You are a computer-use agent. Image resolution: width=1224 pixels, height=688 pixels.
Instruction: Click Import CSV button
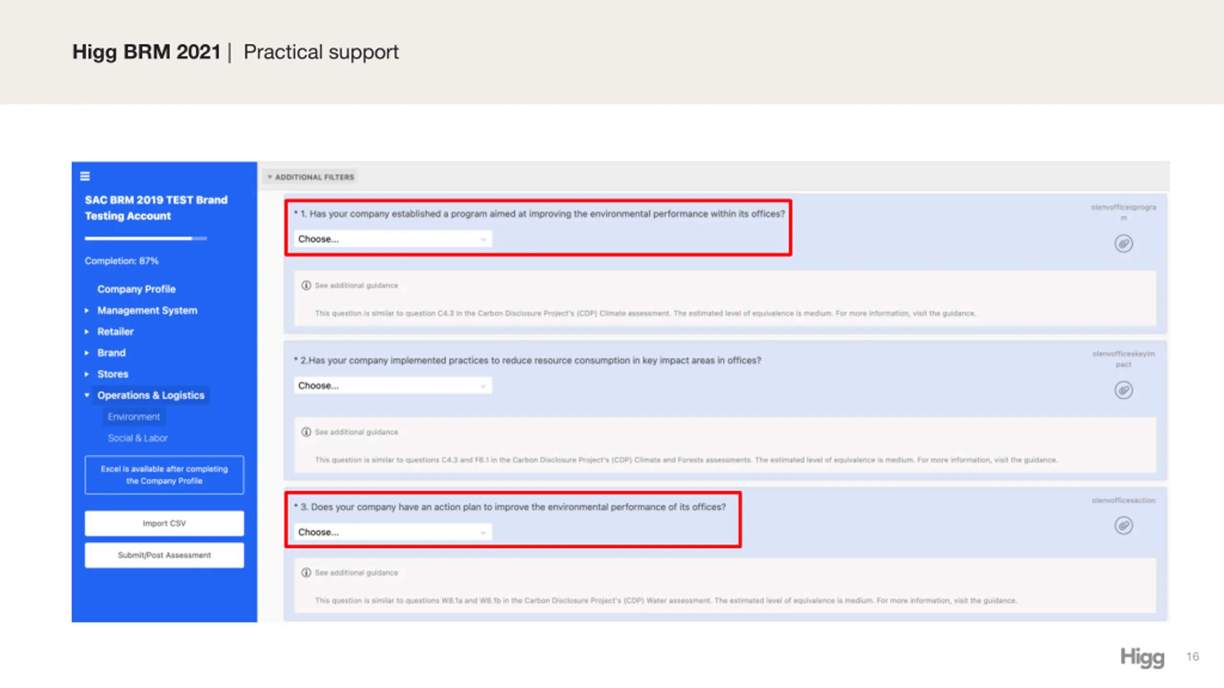(164, 524)
